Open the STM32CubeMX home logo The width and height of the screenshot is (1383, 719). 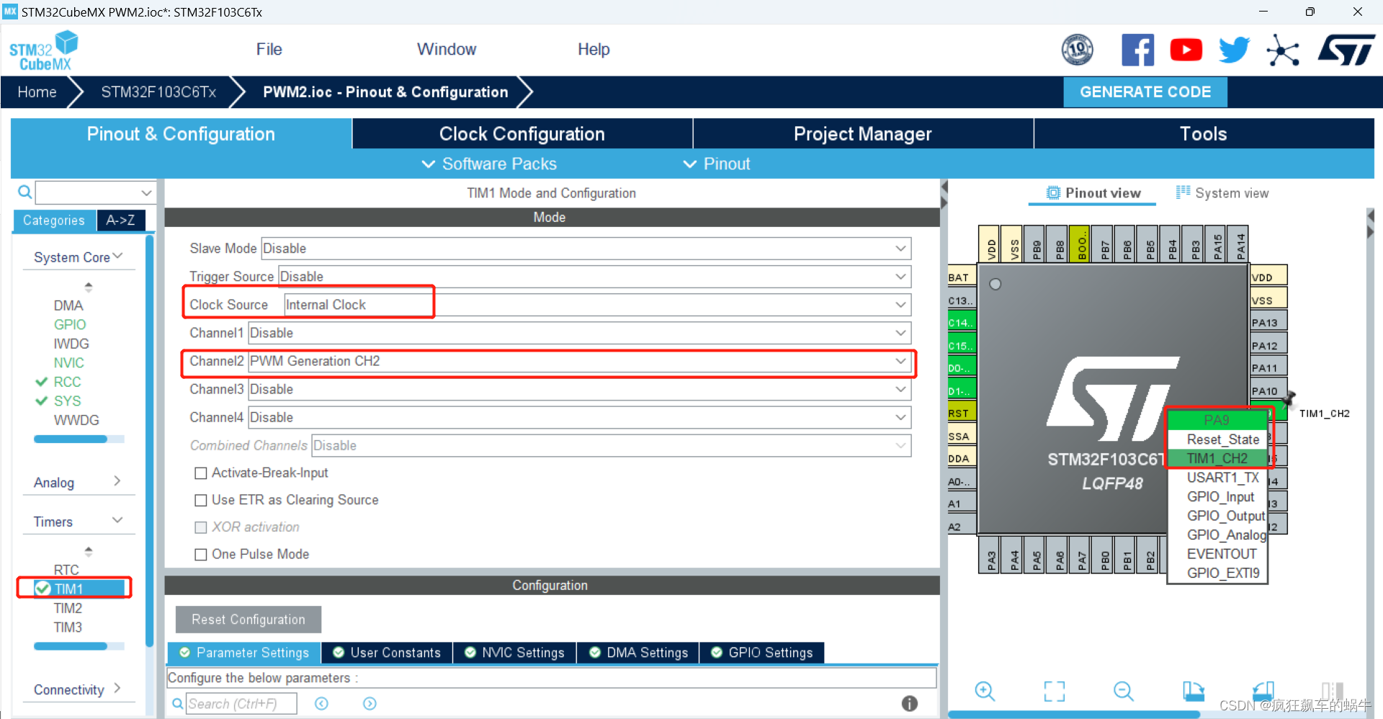click(43, 50)
